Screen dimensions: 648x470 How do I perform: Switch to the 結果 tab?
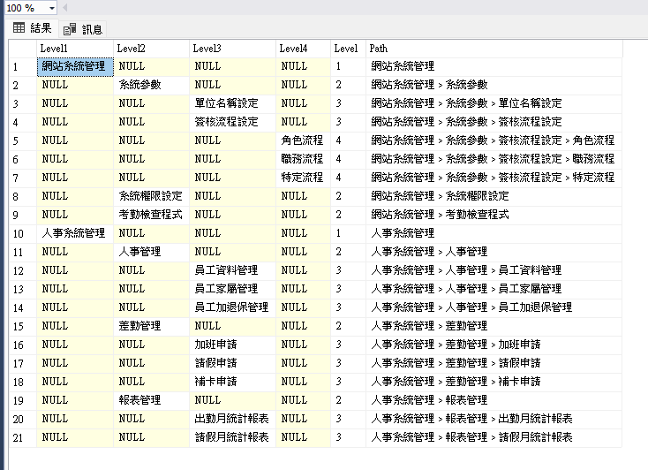(33, 28)
